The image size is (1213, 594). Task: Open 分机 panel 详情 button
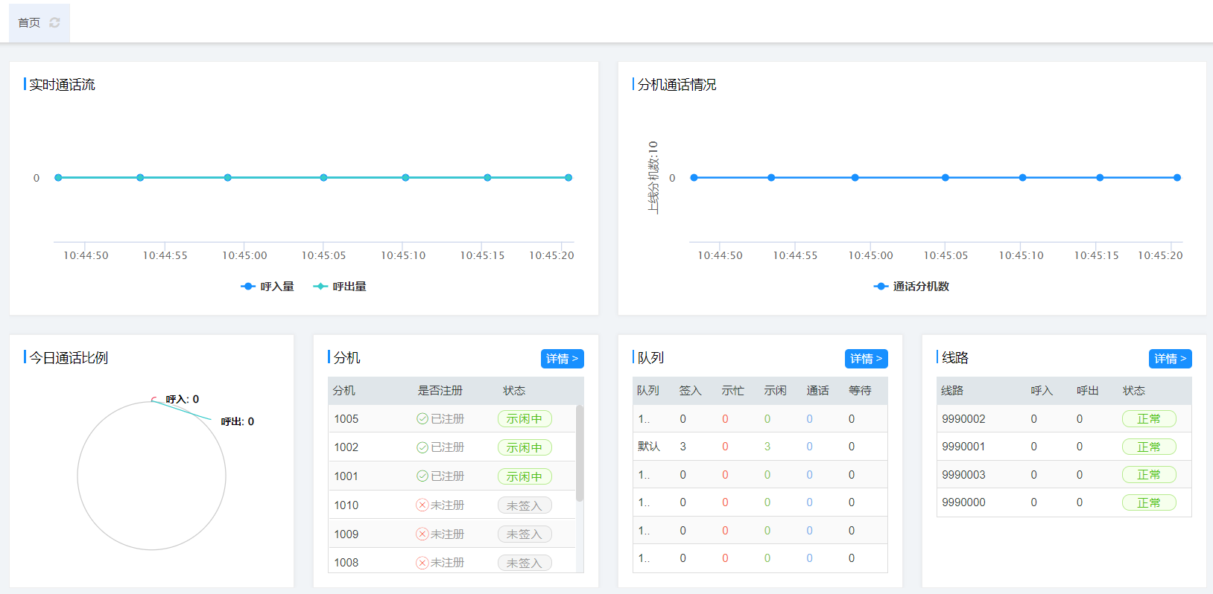562,359
